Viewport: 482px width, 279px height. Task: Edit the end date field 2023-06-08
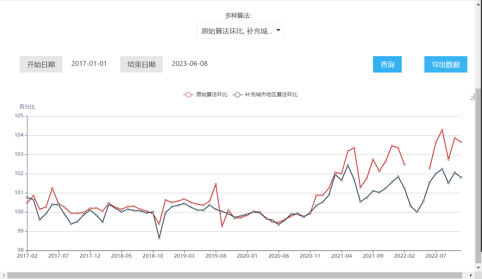point(190,64)
